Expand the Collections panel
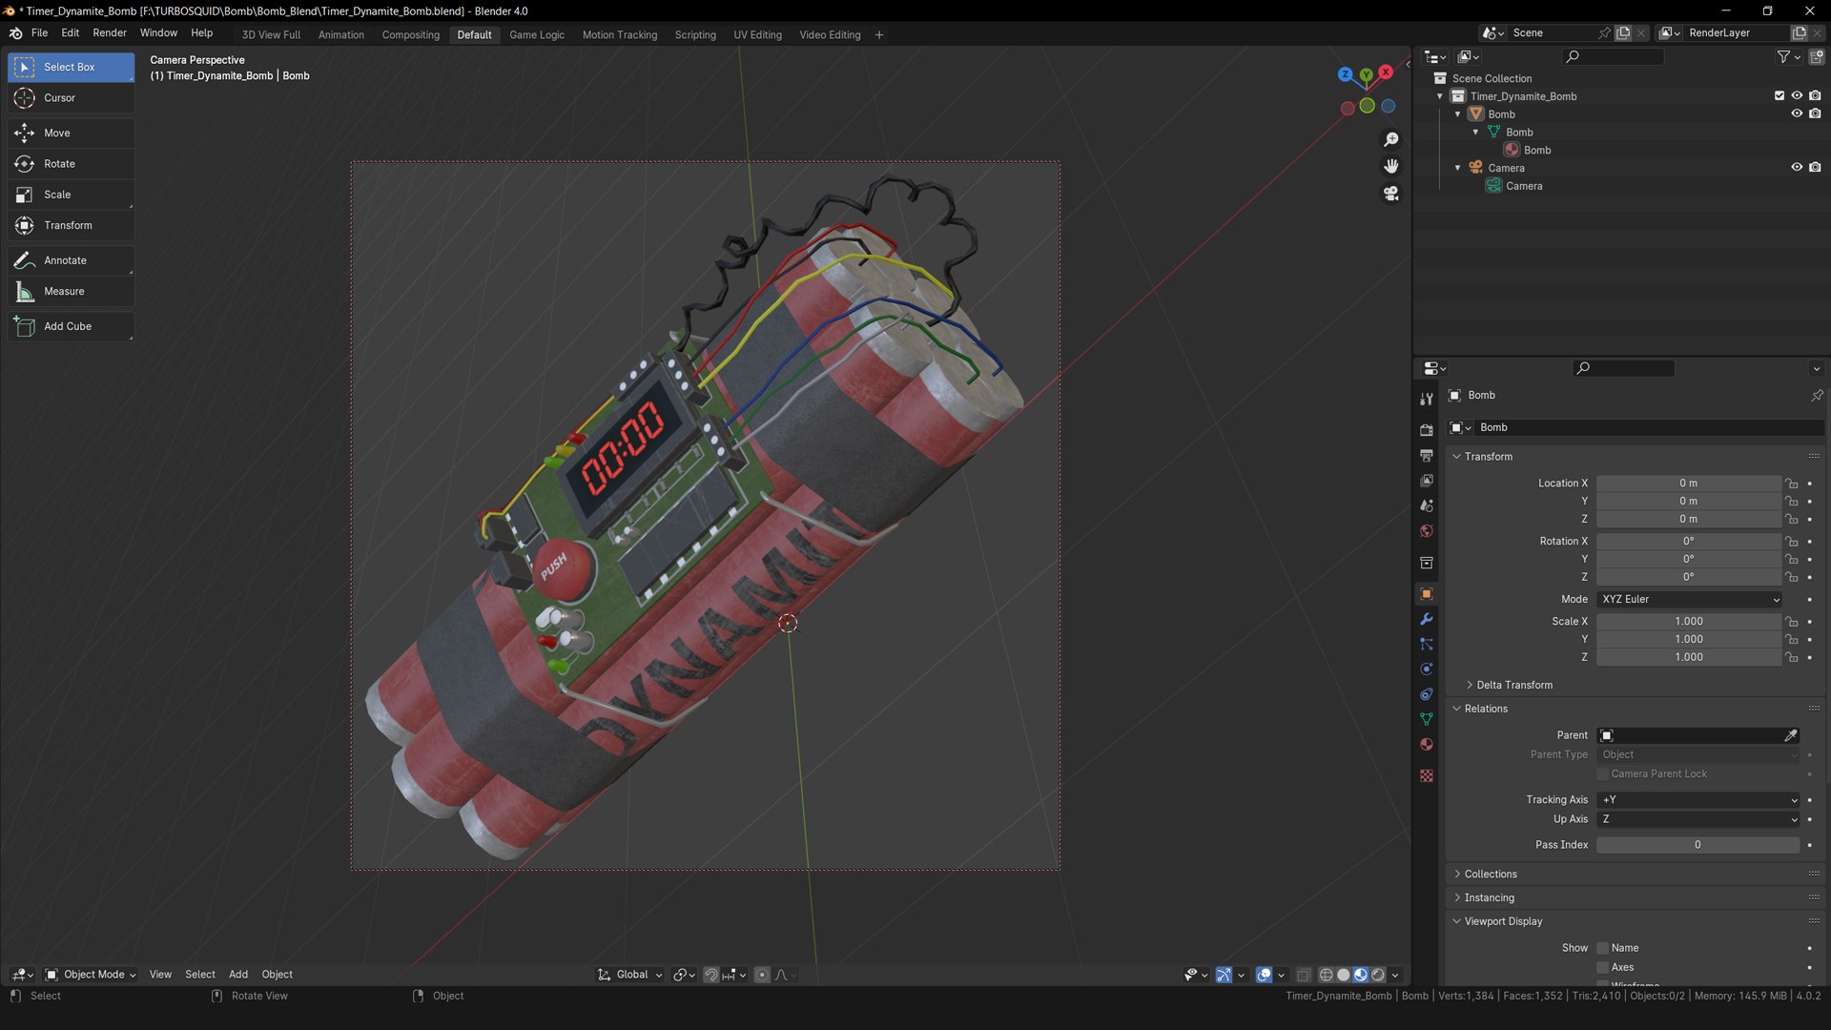 point(1490,875)
